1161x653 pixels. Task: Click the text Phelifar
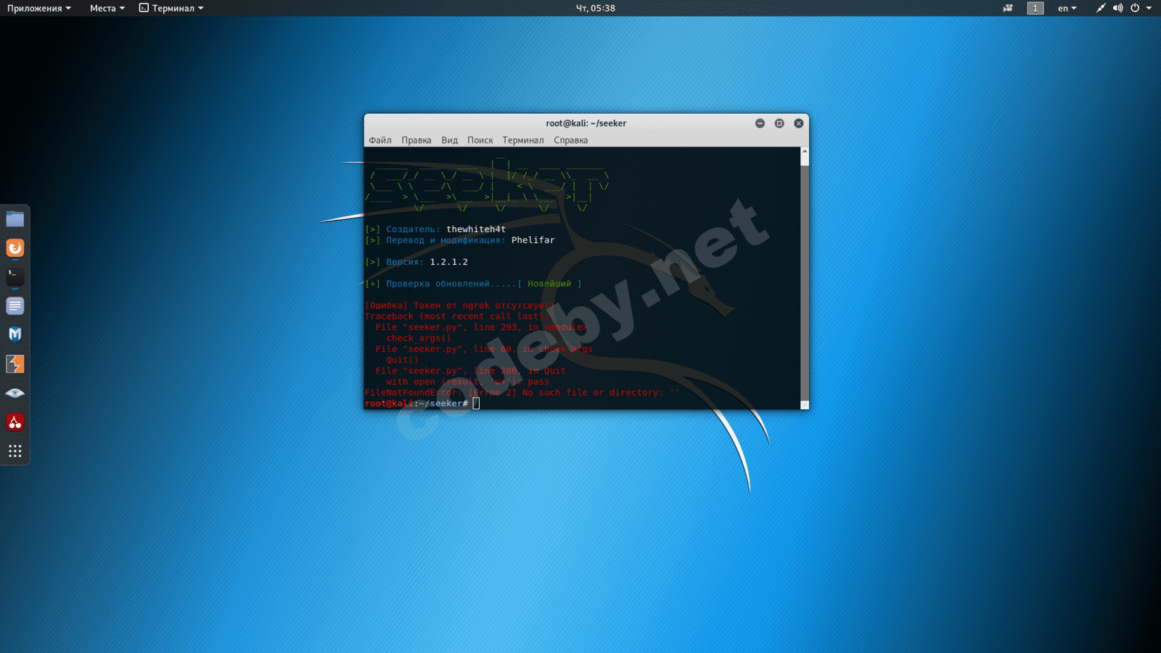(533, 240)
